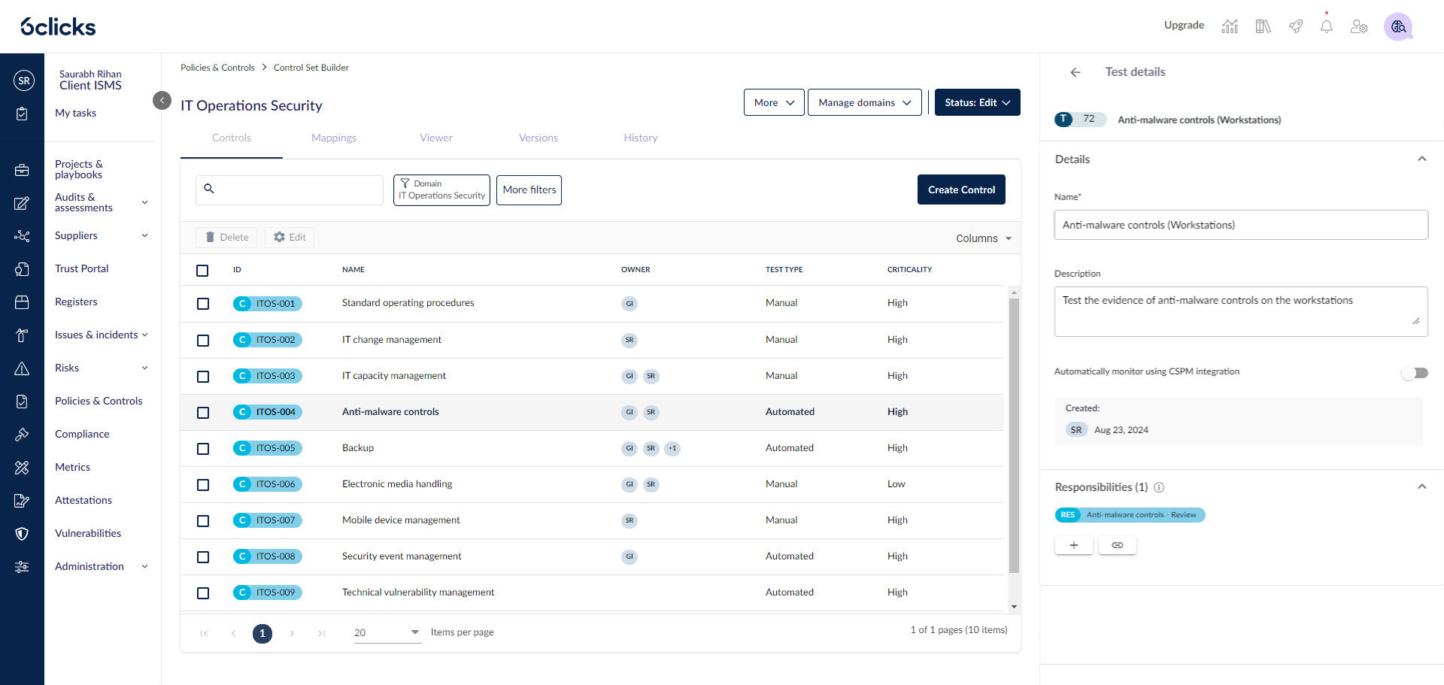
Task: Check the box for ITOS-004 row
Action: (203, 413)
